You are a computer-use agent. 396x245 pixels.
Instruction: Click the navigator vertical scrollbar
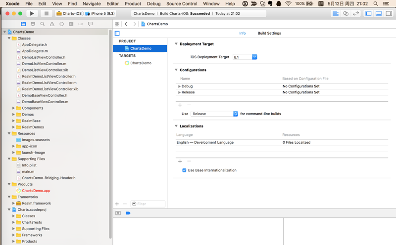(110, 133)
